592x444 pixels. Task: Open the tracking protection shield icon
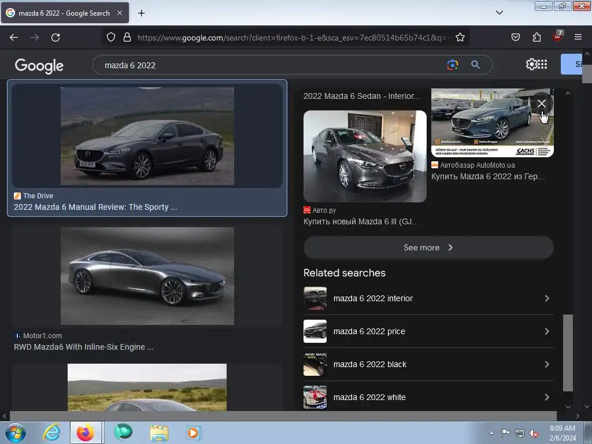pos(110,37)
